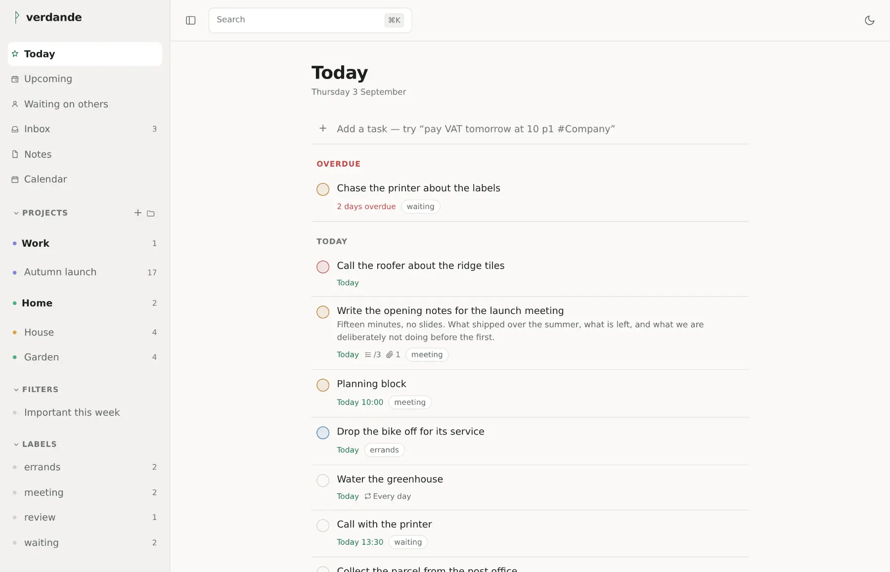Click the errands tag on bike task
This screenshot has height=572, width=890.
tap(384, 450)
